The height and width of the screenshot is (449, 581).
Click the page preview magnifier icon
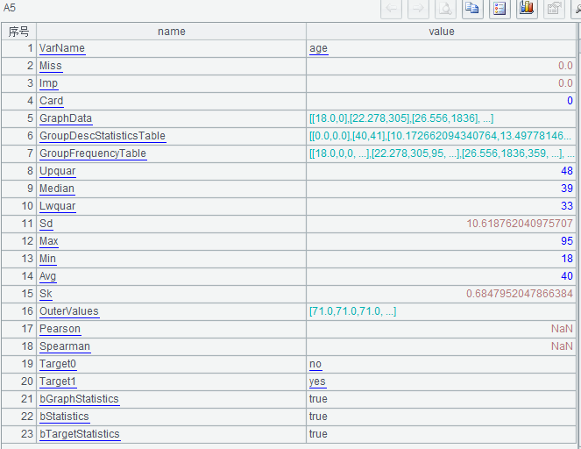(x=445, y=8)
